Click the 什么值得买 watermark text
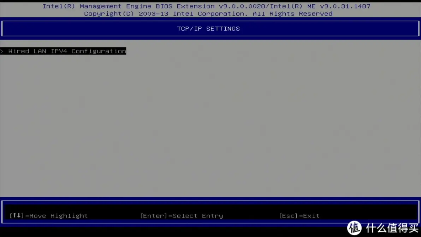Image resolution: width=421 pixels, height=237 pixels. (x=392, y=228)
